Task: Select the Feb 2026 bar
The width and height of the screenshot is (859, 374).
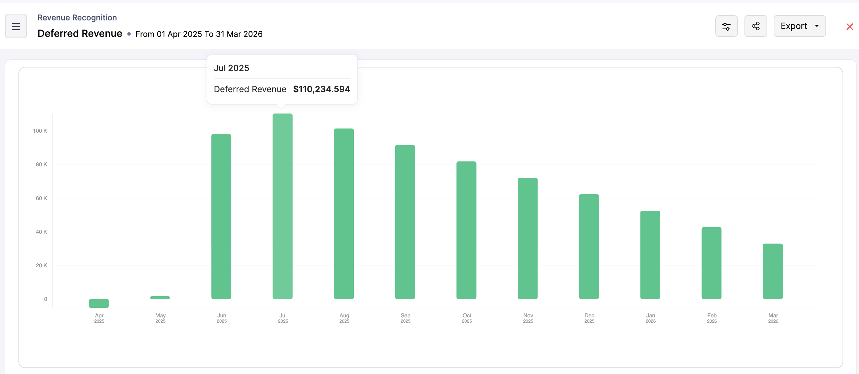Action: pyautogui.click(x=711, y=264)
